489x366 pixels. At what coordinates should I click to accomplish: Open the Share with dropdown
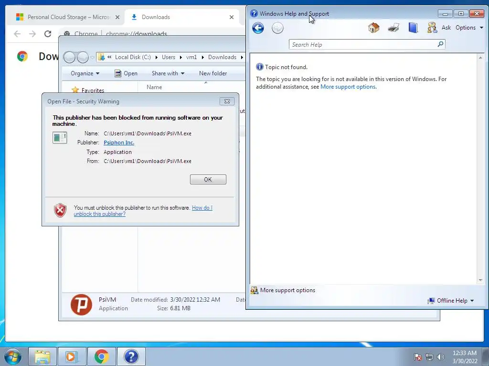168,73
